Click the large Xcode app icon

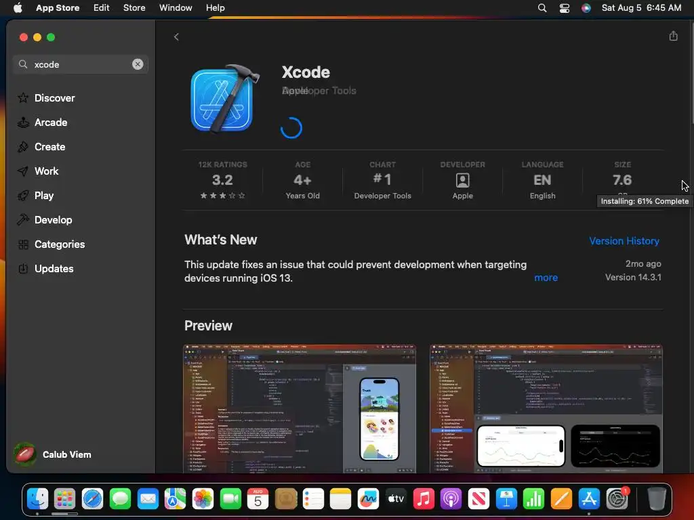click(x=224, y=99)
